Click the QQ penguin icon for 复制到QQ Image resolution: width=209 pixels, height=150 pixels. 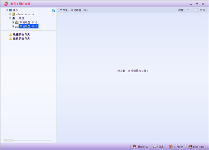[x=134, y=147]
